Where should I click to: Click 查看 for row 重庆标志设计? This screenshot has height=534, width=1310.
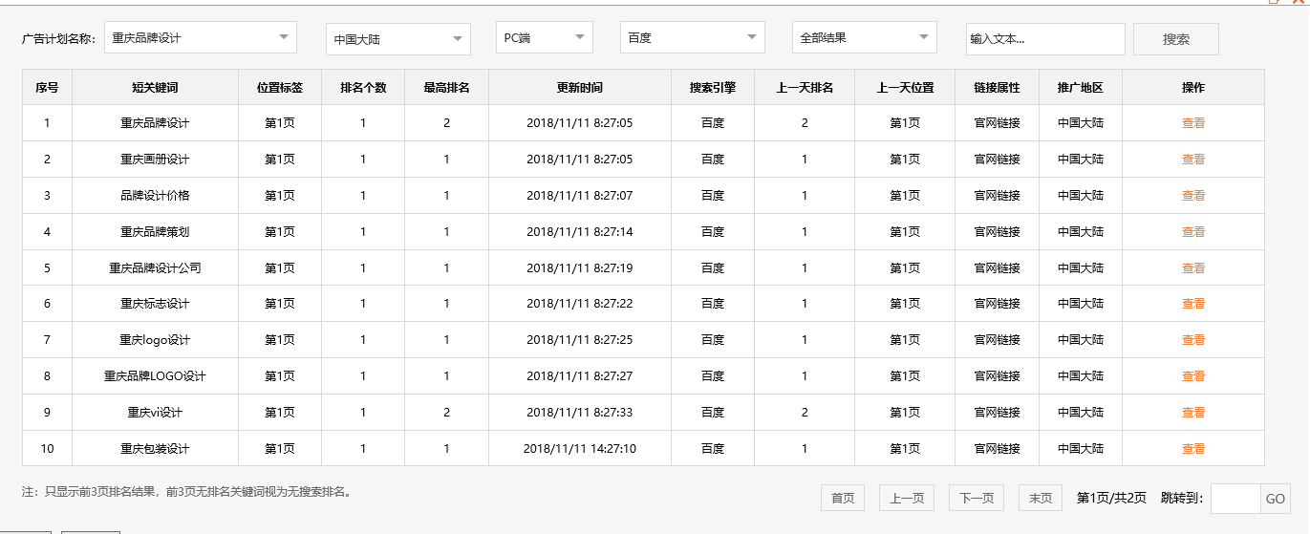click(1193, 304)
